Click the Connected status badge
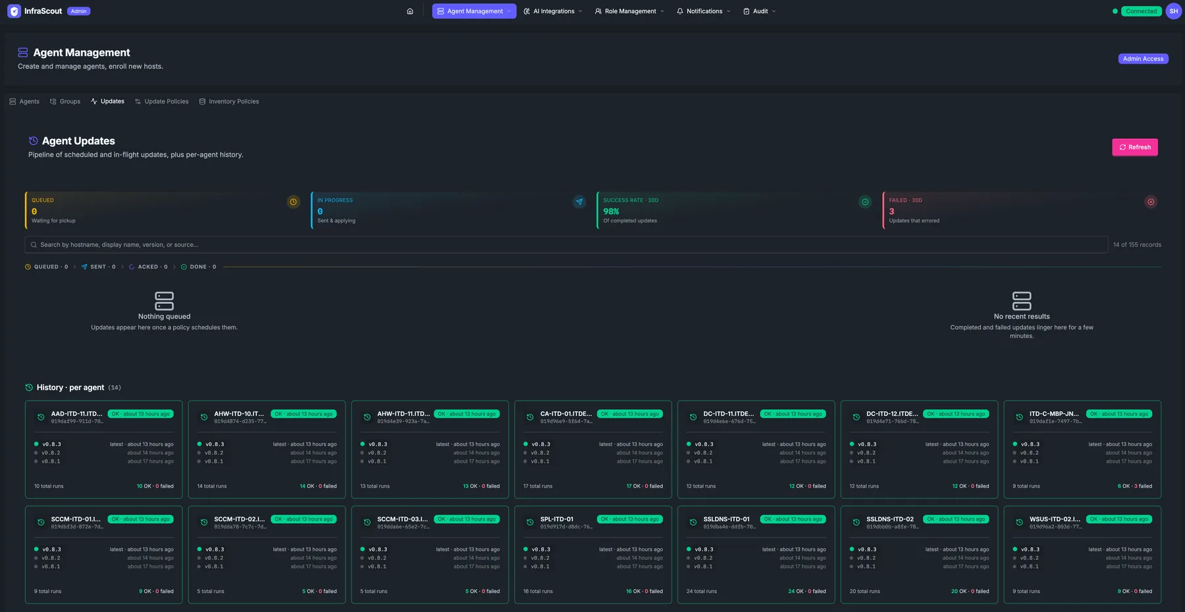This screenshot has height=612, width=1185. pos(1141,11)
